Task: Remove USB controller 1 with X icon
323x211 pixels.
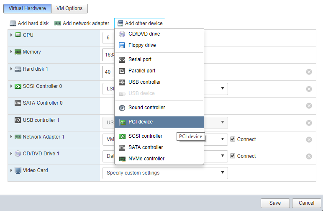Action: 309,123
